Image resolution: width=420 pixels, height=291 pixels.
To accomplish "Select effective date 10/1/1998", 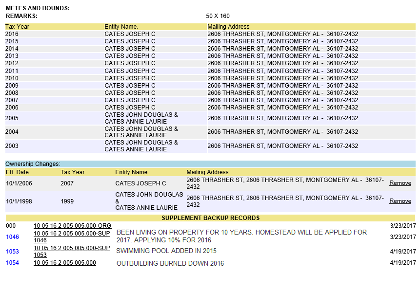I will 19,201.
